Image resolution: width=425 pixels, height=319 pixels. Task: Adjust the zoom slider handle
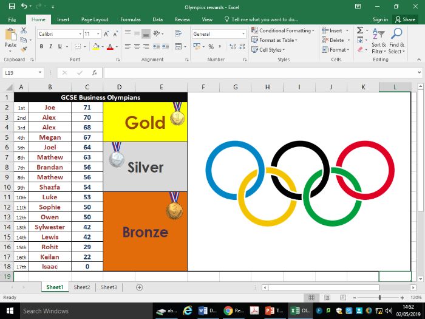(379, 298)
